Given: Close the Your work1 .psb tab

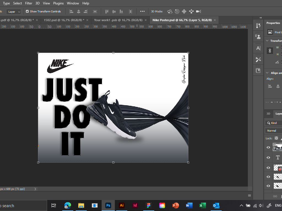Looking at the screenshot, I should point(146,20).
